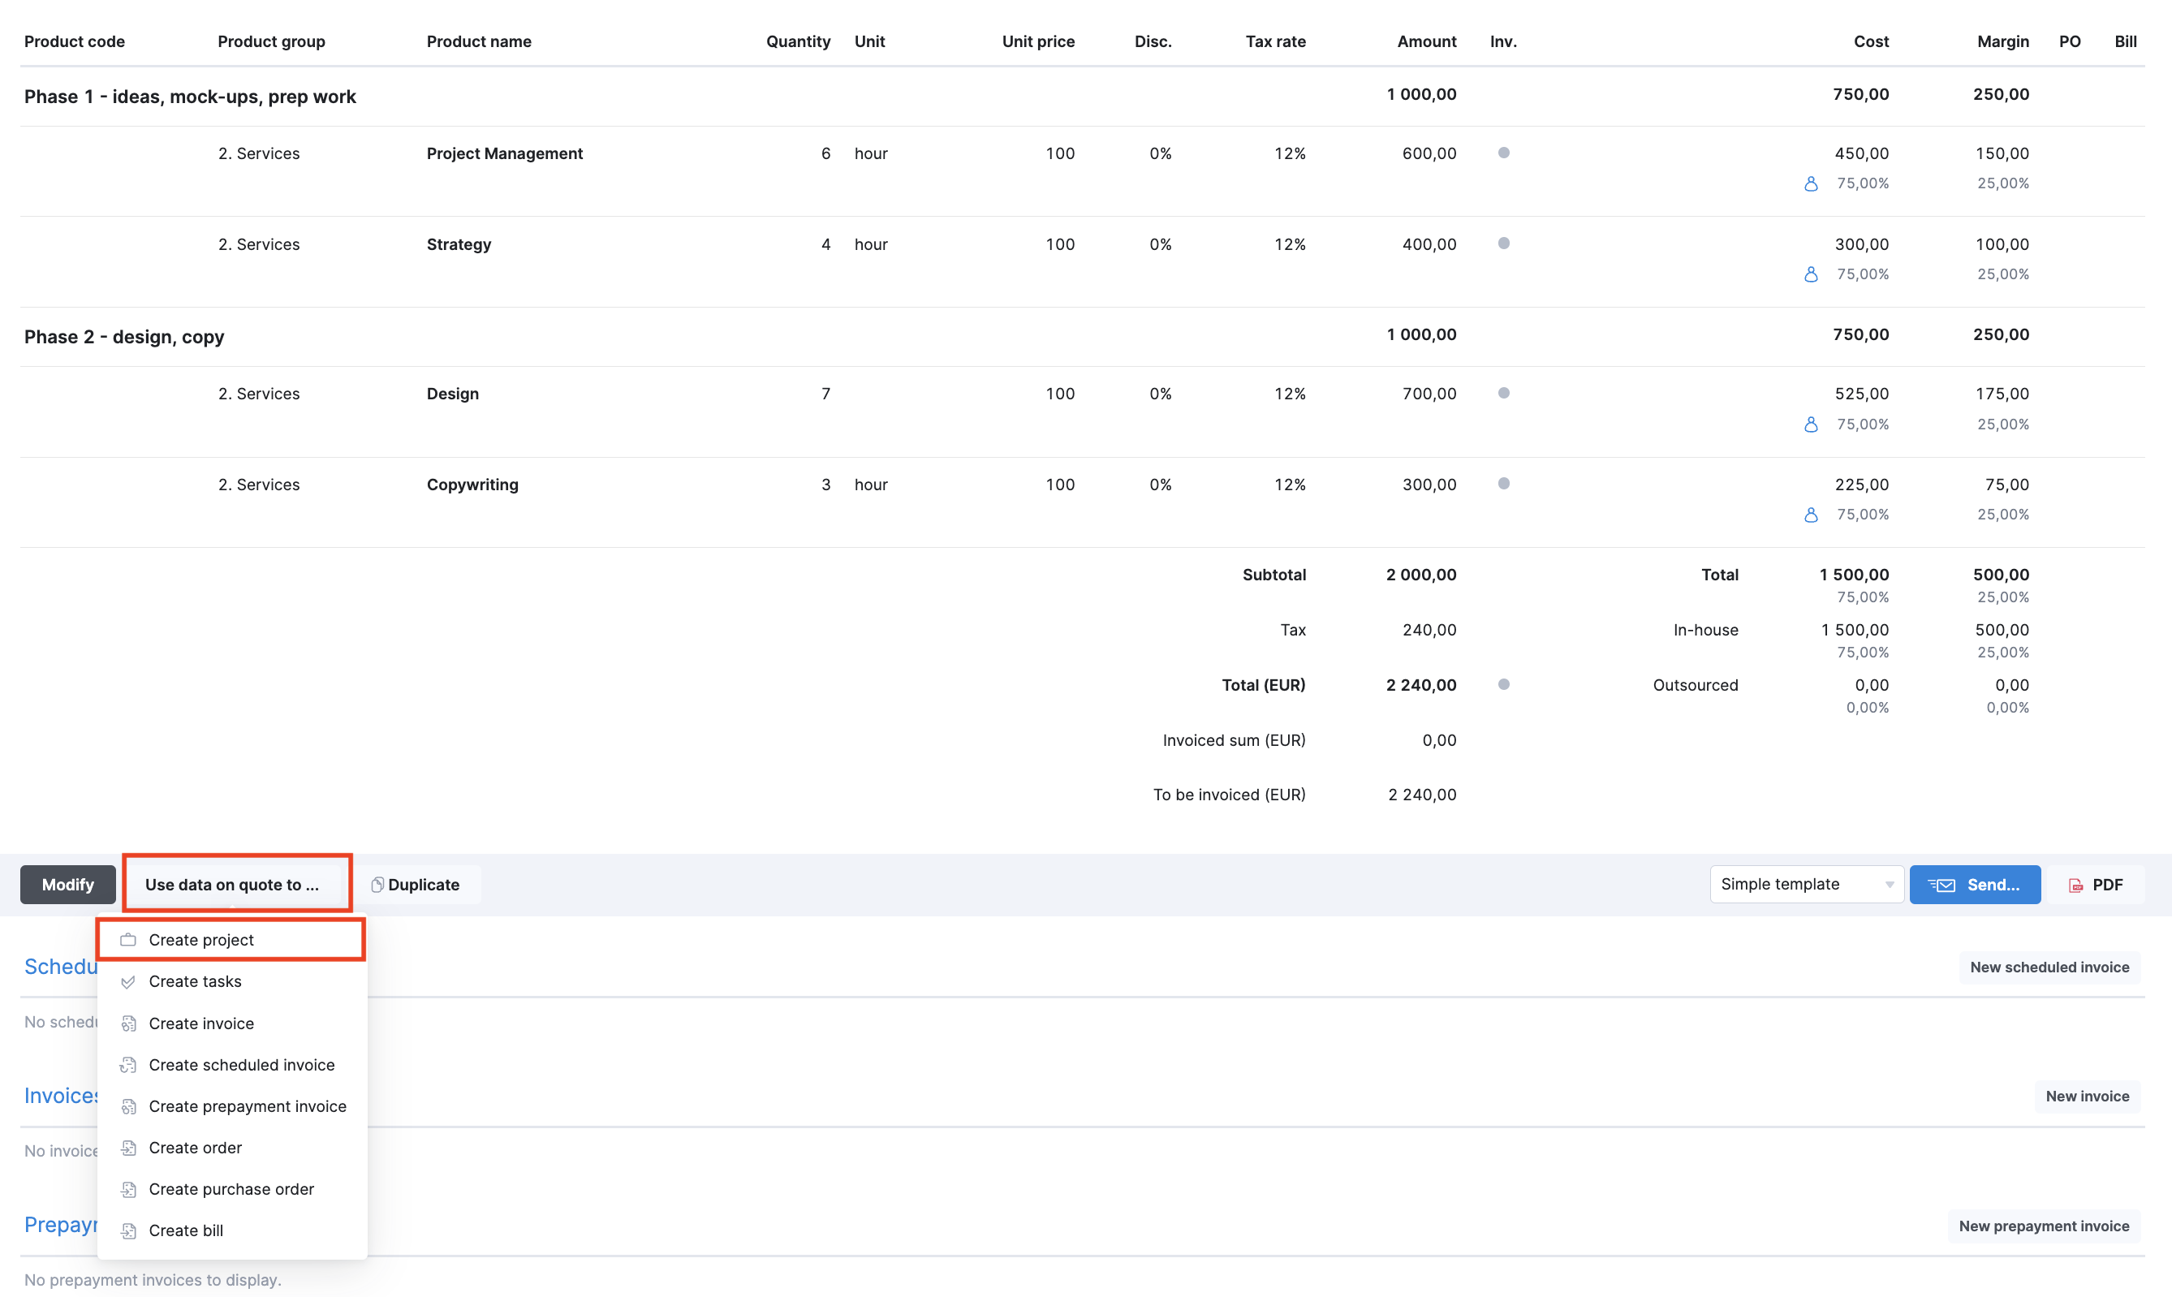Click the Project Management product name
Screen dimensions: 2172x1297
coord(504,153)
